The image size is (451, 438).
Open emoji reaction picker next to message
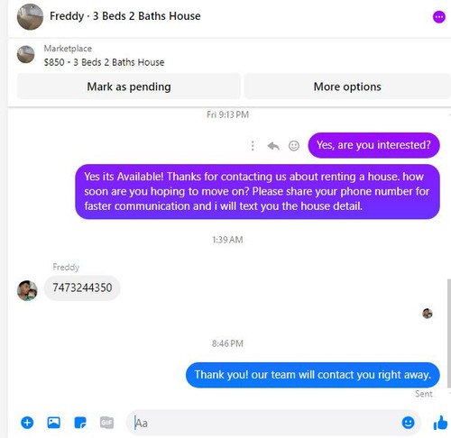(294, 146)
